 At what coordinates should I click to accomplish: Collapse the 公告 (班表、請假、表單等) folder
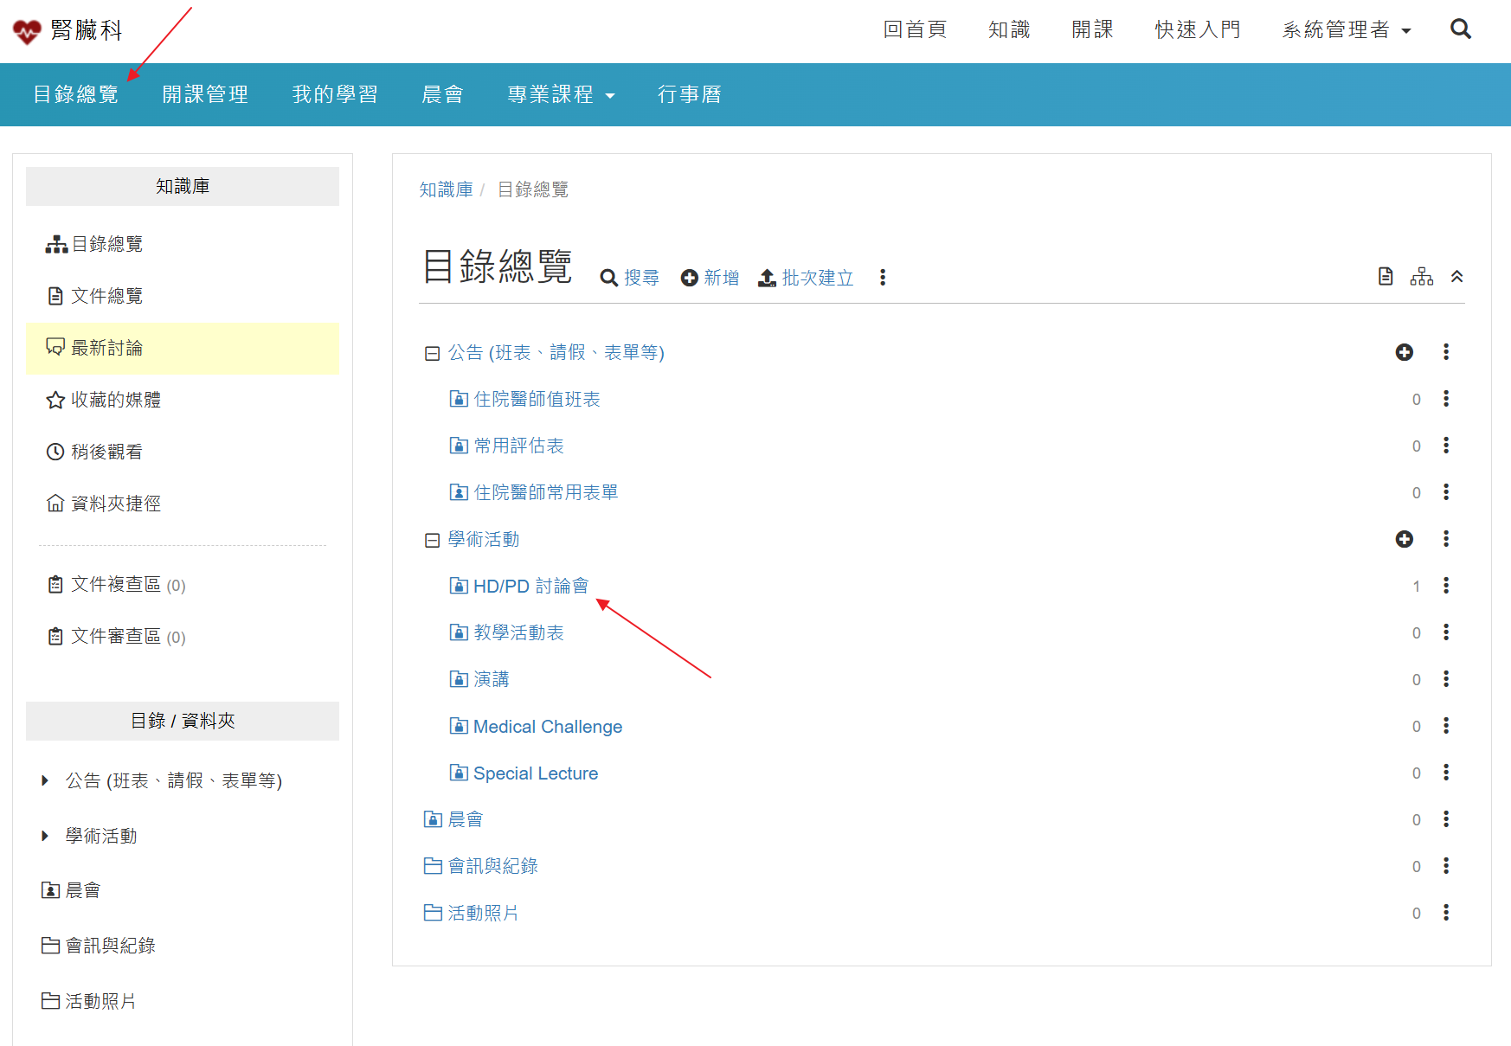click(432, 353)
